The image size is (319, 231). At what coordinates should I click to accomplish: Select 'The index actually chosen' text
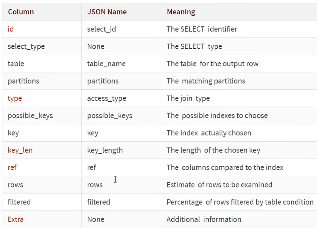[209, 133]
